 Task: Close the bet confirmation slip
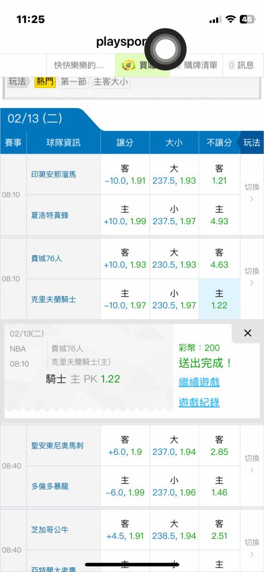[x=247, y=333]
